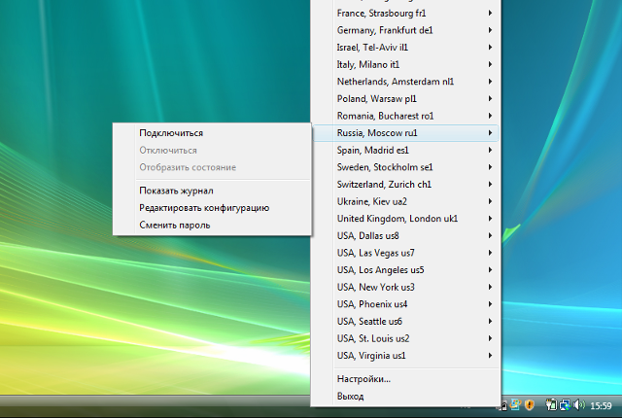622x418 pixels.
Task: Select the USA, Phoenix us4 entry
Action: [405, 304]
